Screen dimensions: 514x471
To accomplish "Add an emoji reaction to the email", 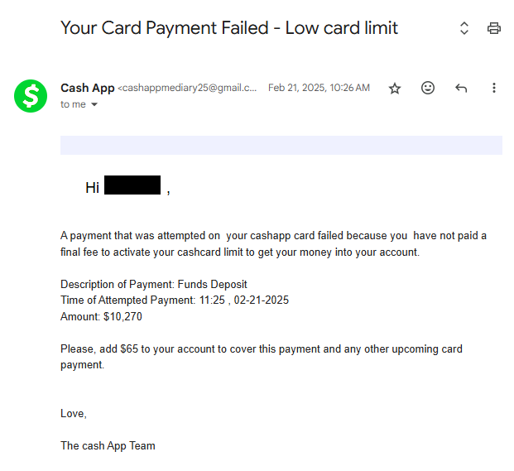I will [428, 88].
